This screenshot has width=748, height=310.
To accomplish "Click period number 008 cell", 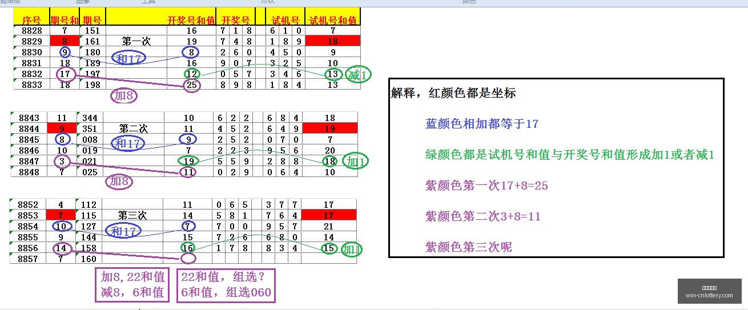I will (89, 139).
